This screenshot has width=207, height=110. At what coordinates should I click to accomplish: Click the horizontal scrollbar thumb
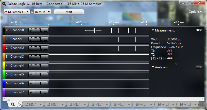pos(8,99)
